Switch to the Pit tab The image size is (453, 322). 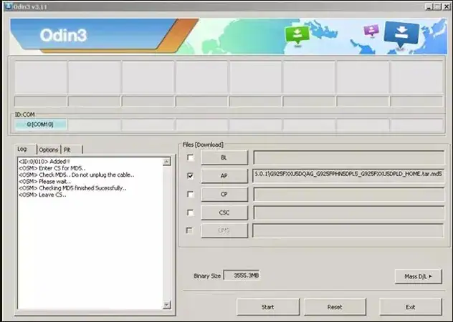(72, 150)
